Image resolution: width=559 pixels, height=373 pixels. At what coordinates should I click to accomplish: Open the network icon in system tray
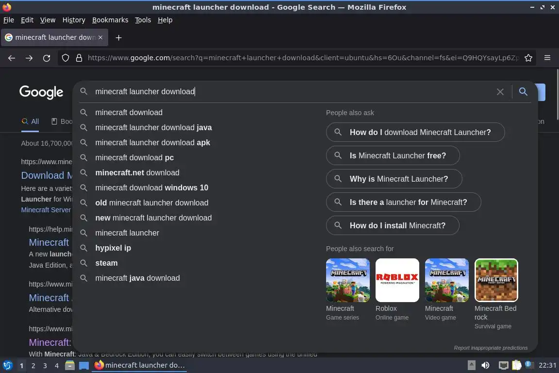point(503,365)
